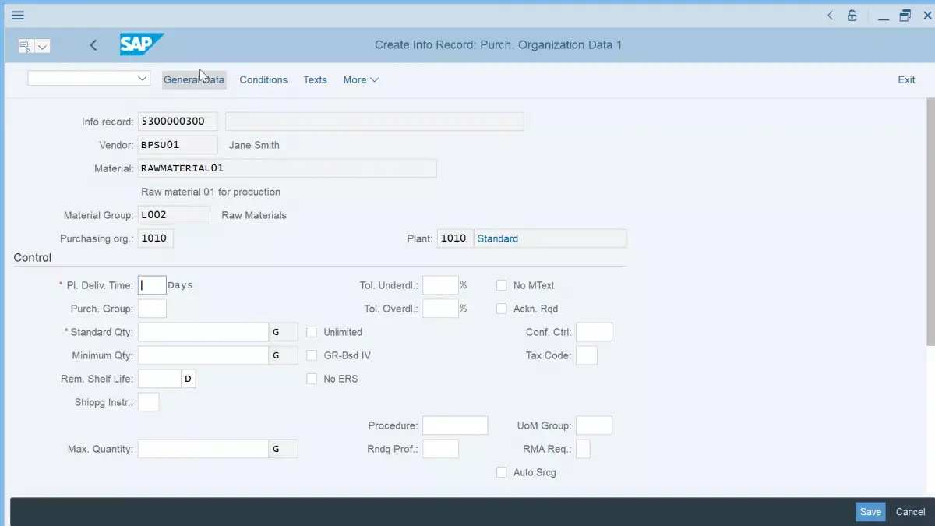Expand the arrow next to services icon

(x=42, y=46)
